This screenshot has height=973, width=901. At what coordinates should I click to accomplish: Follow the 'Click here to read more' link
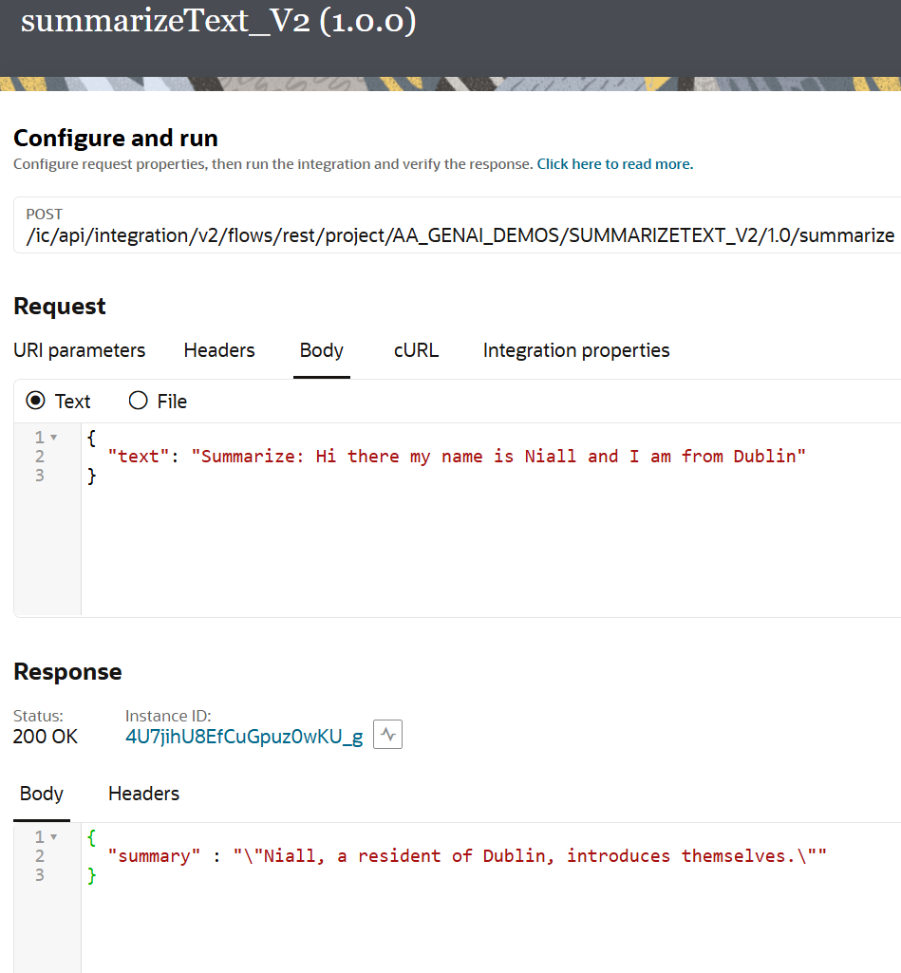point(615,164)
